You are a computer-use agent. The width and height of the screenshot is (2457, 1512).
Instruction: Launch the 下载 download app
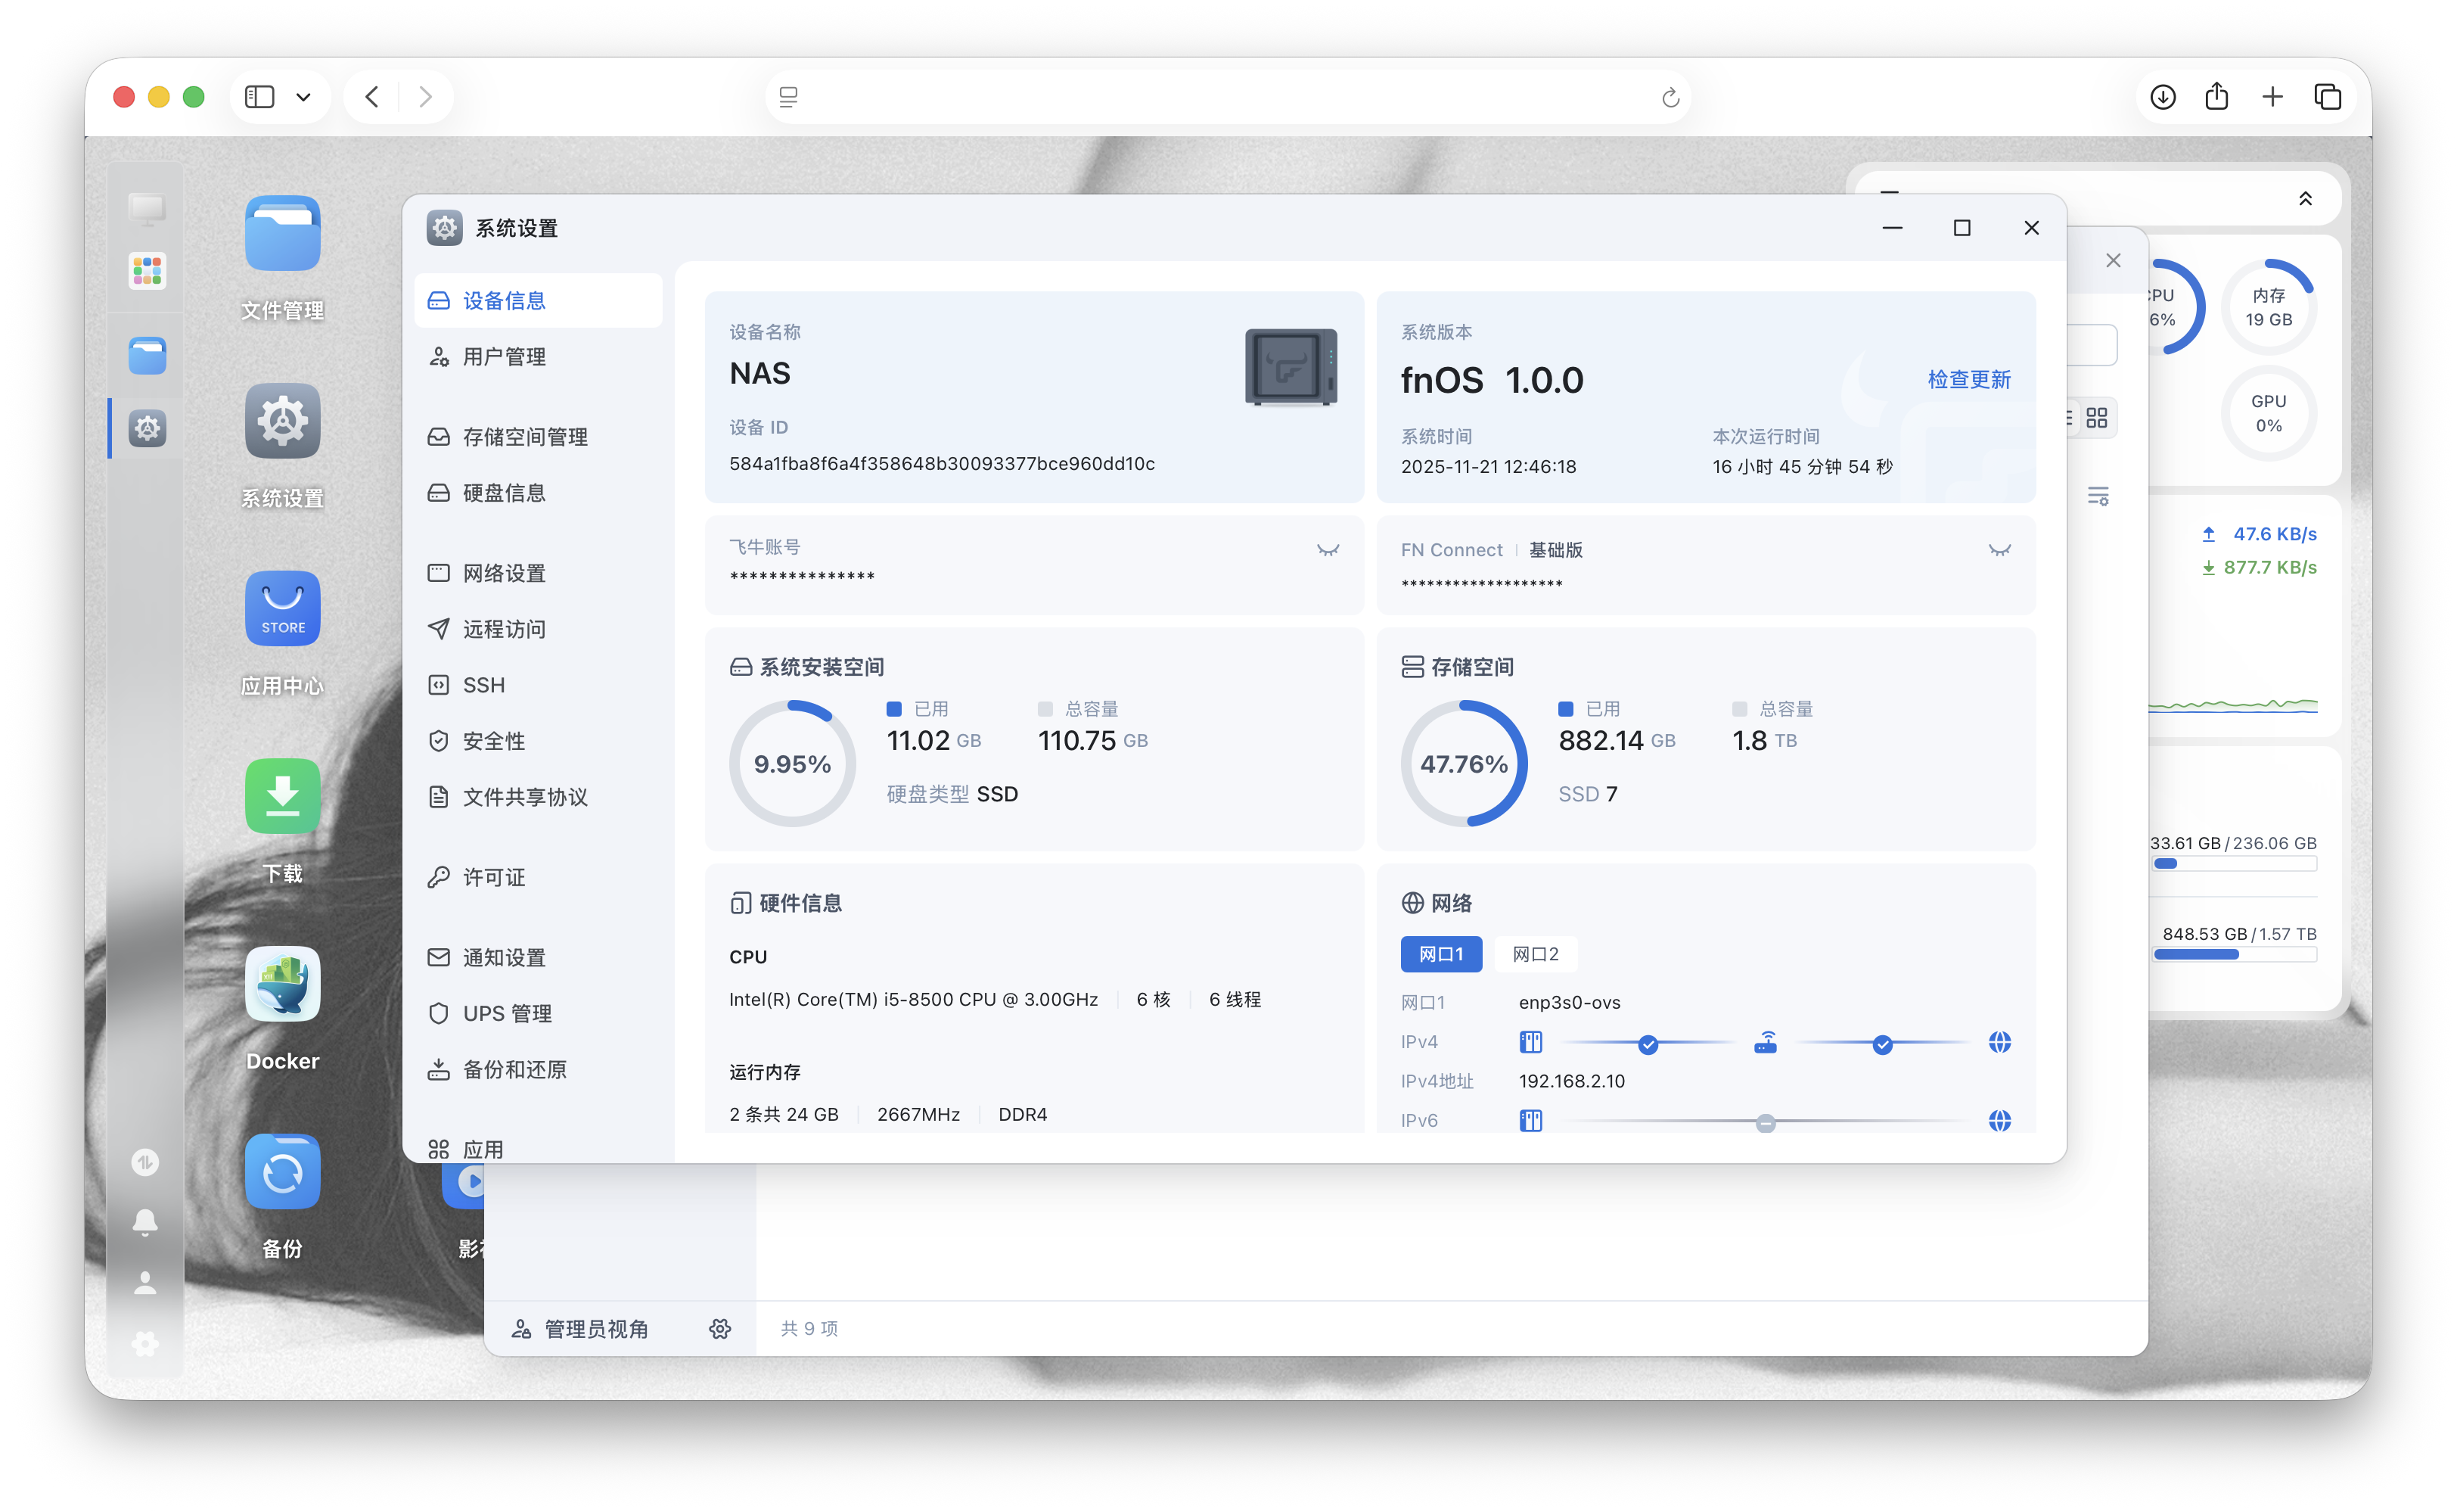(282, 796)
